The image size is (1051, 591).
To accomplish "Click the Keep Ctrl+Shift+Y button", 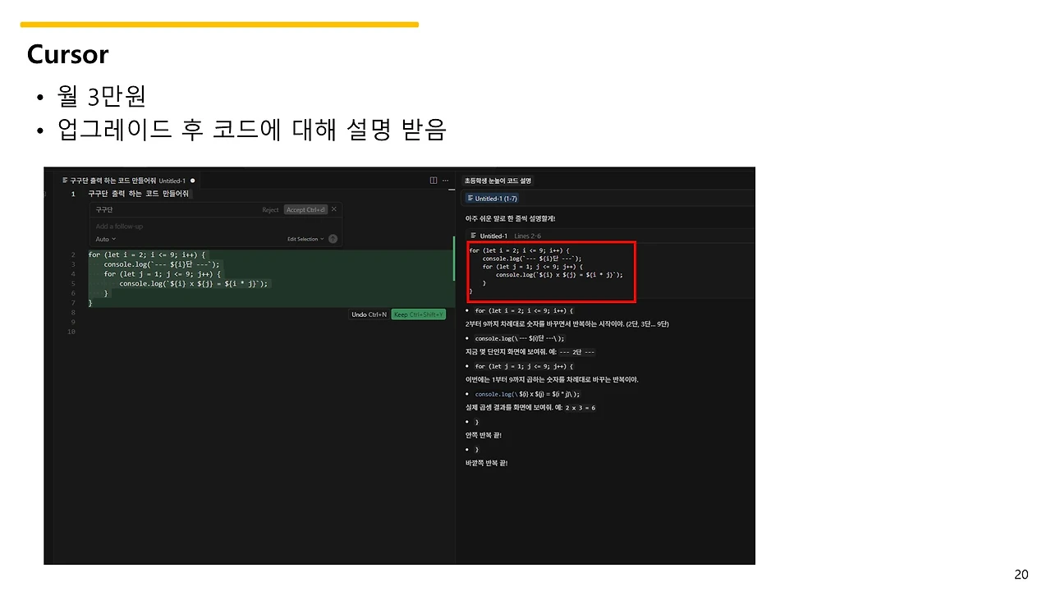I will coord(419,314).
